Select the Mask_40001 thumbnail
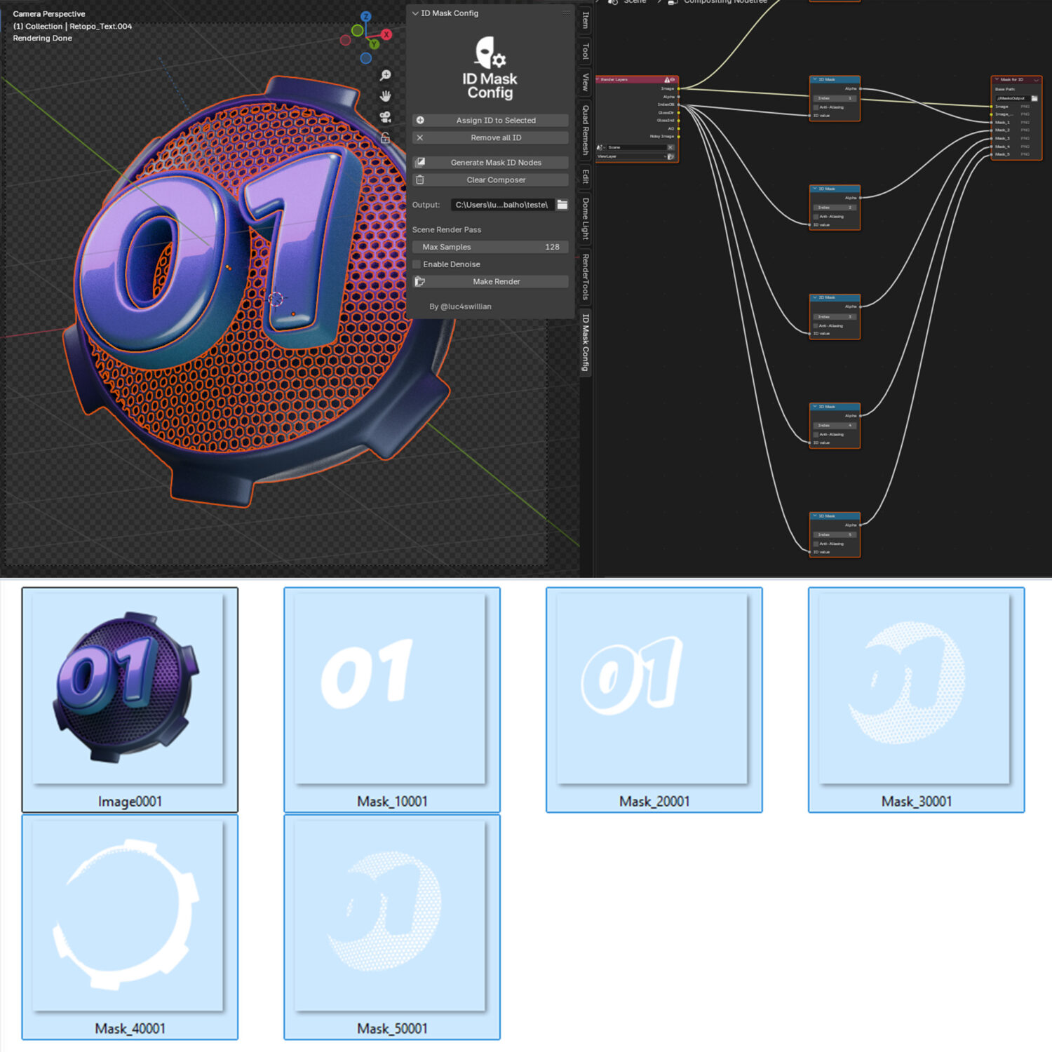Screen dimensions: 1052x1052 click(130, 926)
